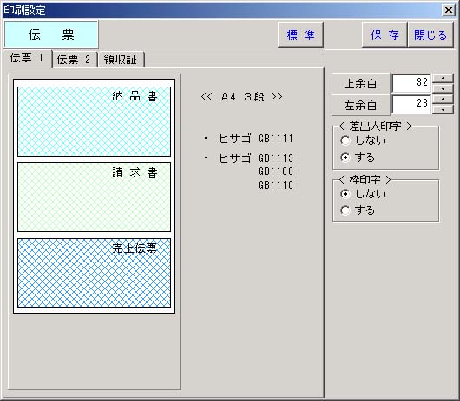
Task: Click the blue 売上伝票 preview section
Action: click(94, 273)
